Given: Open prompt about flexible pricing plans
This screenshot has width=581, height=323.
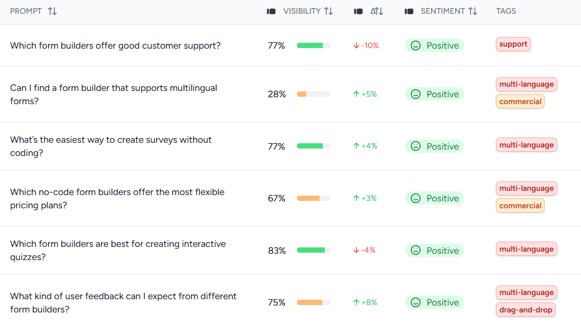Looking at the screenshot, I should click(117, 198).
